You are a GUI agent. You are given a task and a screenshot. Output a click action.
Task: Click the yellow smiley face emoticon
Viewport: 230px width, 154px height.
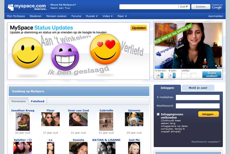[28, 53]
